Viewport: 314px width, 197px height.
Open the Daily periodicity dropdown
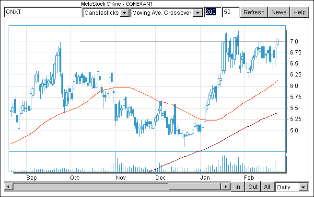click(x=292, y=187)
